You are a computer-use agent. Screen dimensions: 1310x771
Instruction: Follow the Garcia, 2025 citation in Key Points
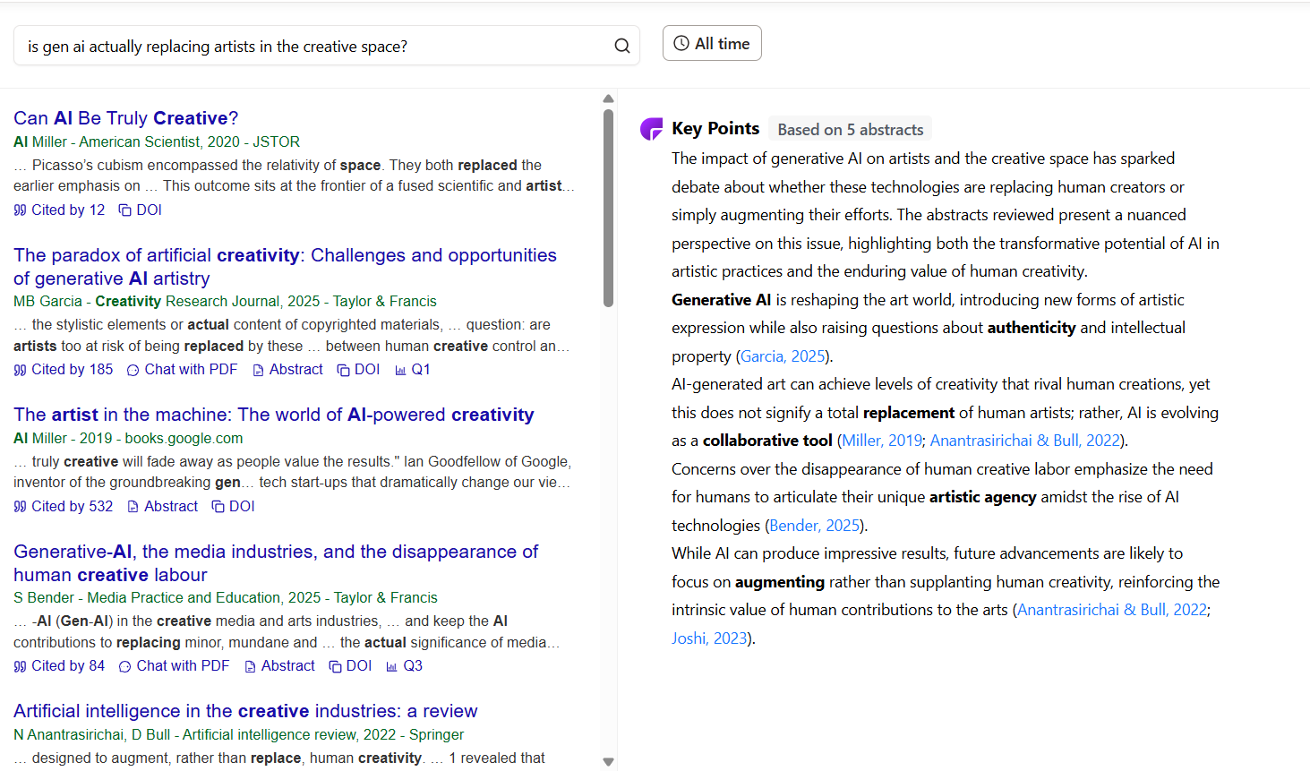783,356
